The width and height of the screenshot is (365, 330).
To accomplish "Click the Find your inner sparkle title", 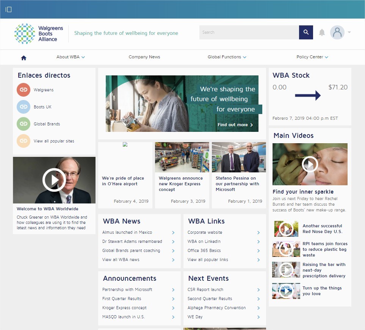I will 303,192.
